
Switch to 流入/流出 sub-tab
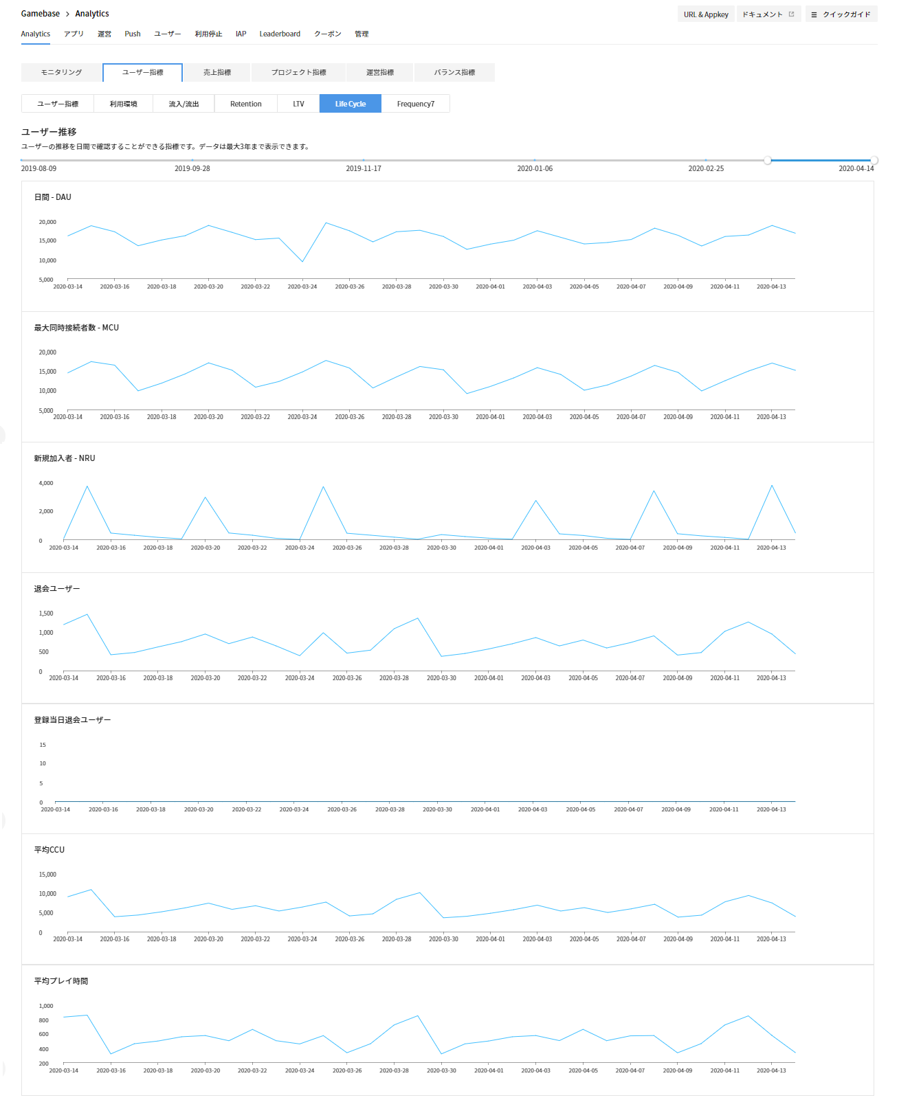tap(184, 104)
